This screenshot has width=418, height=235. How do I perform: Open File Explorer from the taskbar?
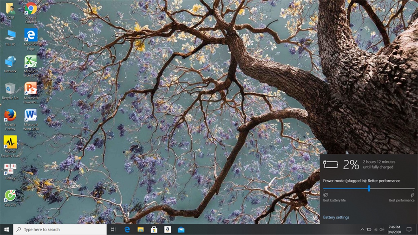point(140,229)
